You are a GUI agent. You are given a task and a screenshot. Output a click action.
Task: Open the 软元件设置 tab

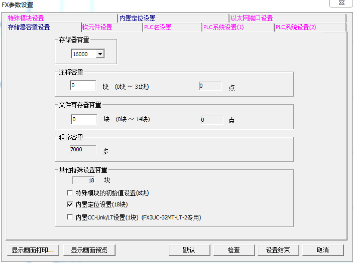coord(97,27)
